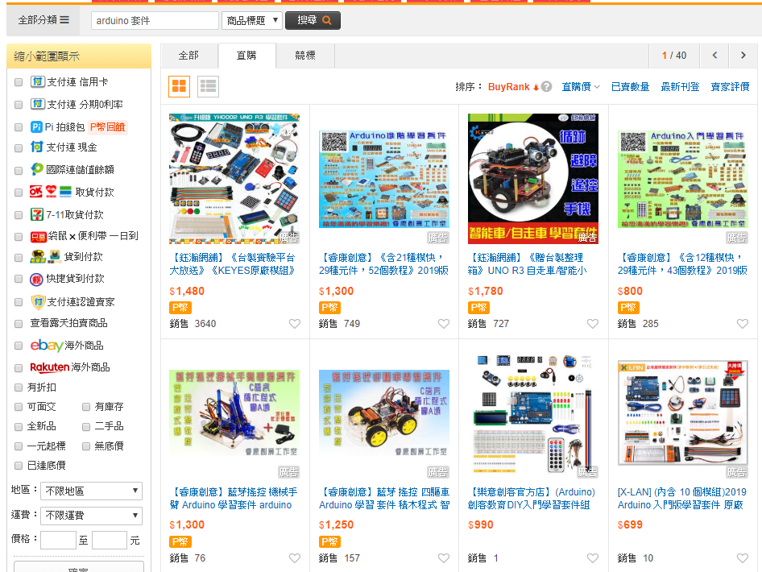Favorite the $800 starter kit heart
Viewport: 762px width, 572px height.
click(x=742, y=324)
